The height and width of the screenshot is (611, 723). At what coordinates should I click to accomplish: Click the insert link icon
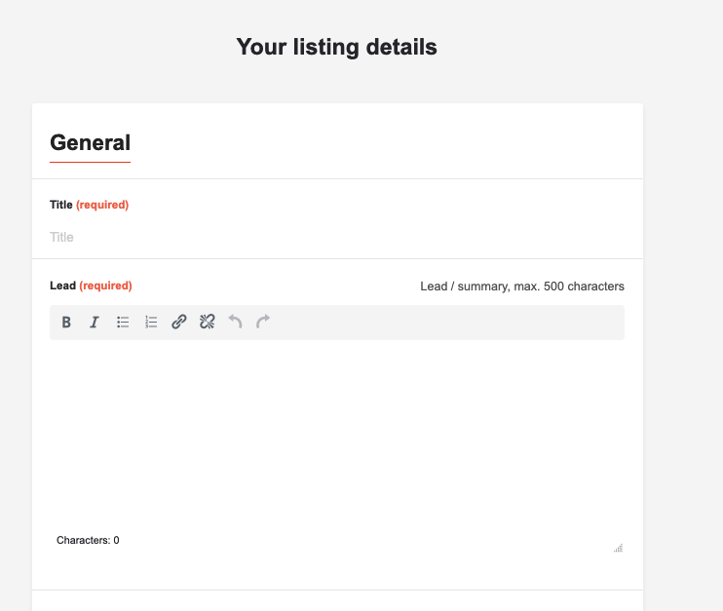(179, 323)
